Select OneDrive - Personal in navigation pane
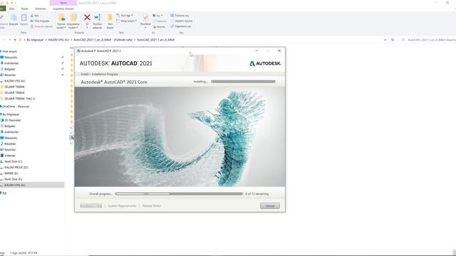The height and width of the screenshot is (256, 456). click(x=15, y=107)
